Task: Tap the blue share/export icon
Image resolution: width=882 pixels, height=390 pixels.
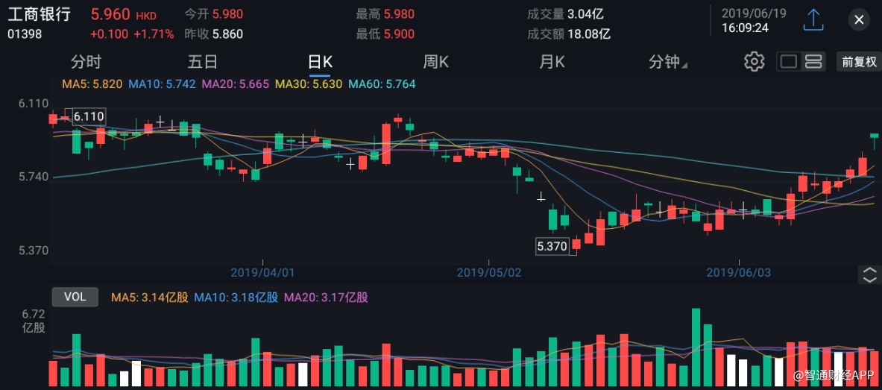Action: (x=813, y=20)
